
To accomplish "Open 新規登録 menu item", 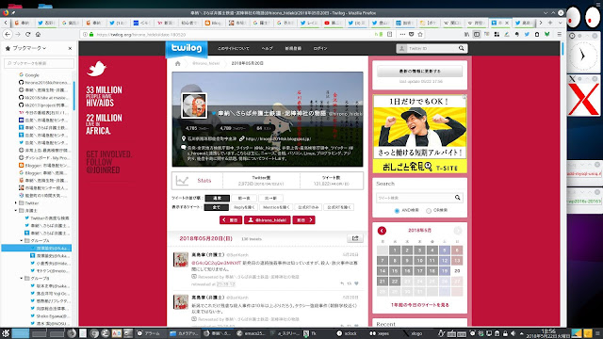I will pyautogui.click(x=293, y=48).
